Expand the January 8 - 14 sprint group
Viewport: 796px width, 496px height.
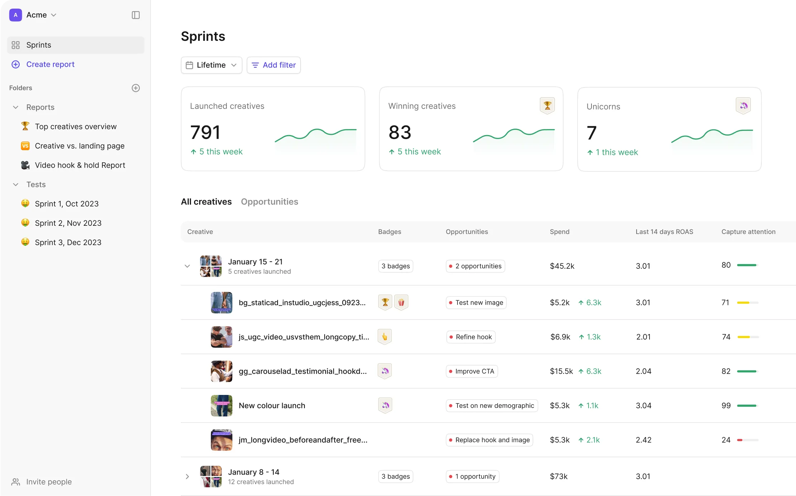point(187,477)
